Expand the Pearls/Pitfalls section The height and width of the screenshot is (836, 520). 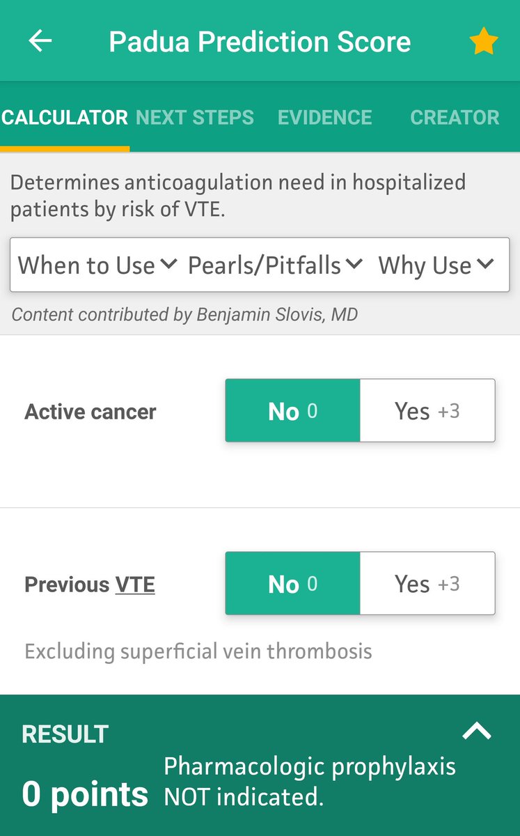tap(275, 265)
